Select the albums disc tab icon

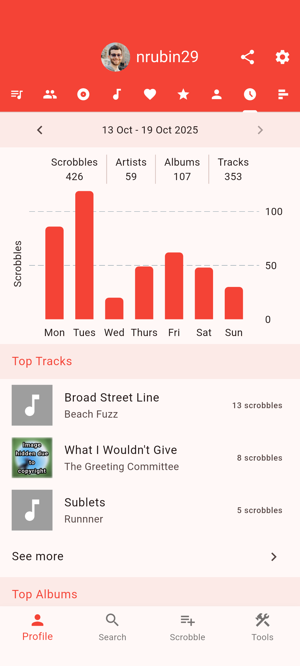click(x=83, y=94)
